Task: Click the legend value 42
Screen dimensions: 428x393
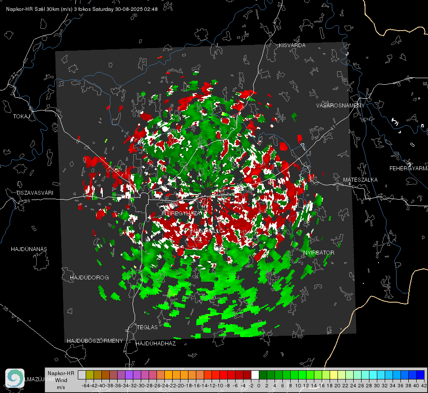Action: 424,386
